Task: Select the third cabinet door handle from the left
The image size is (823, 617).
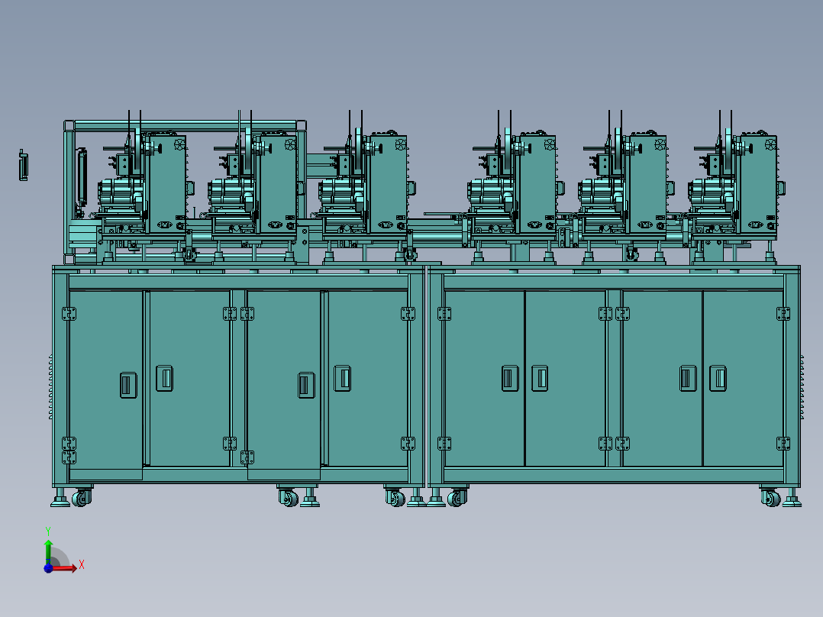Action: [x=305, y=384]
